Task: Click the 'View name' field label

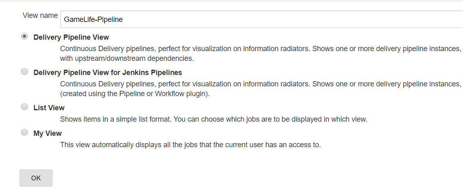Action: pos(40,15)
